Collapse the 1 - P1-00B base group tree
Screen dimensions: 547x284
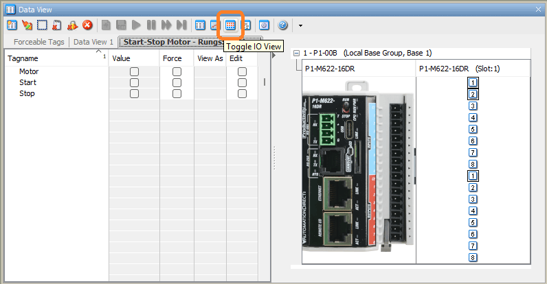click(295, 53)
